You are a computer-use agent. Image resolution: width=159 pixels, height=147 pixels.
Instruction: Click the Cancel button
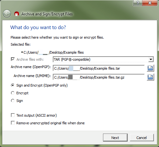[x=142, y=138]
